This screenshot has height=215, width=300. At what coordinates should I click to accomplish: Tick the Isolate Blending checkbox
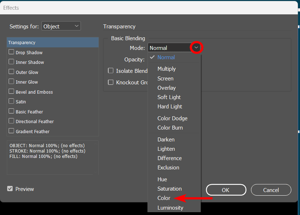pos(111,71)
